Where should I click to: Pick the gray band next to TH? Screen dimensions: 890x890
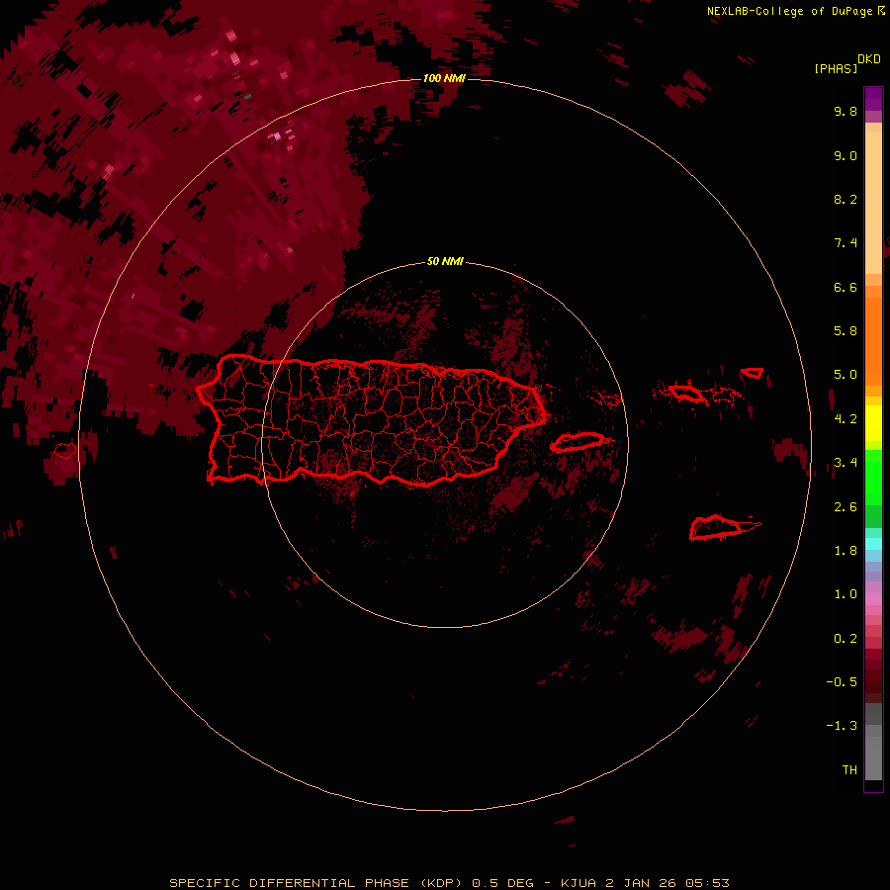click(873, 760)
